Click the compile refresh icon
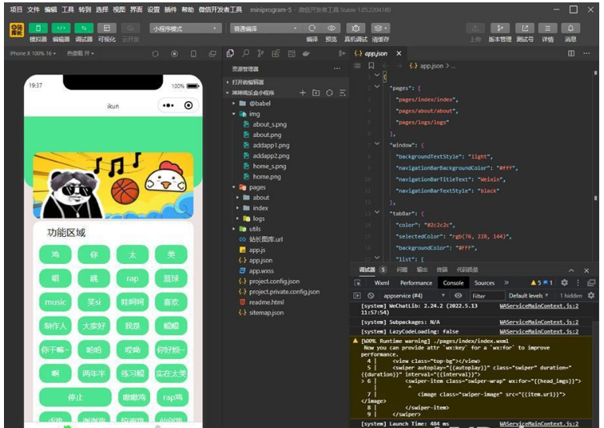Viewport: 604px width, 428px height. pos(312,29)
